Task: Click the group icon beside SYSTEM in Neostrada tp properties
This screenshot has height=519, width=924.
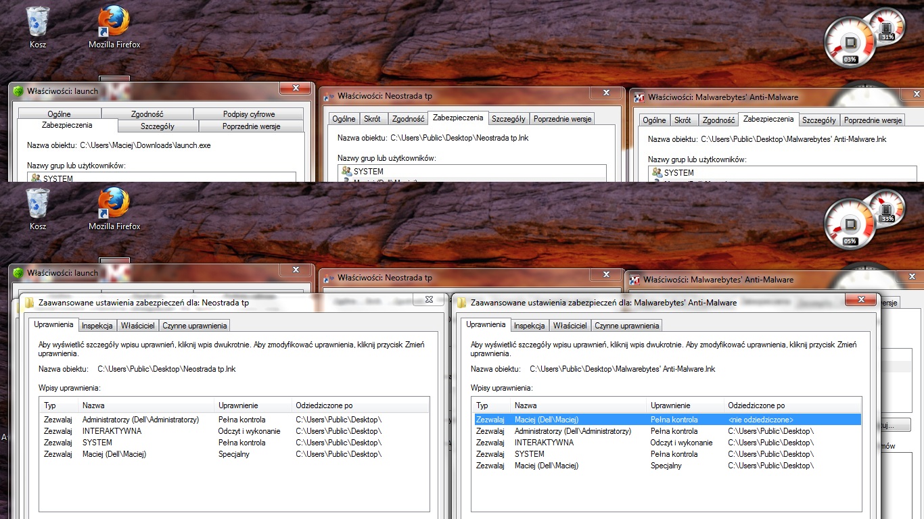Action: click(x=346, y=172)
